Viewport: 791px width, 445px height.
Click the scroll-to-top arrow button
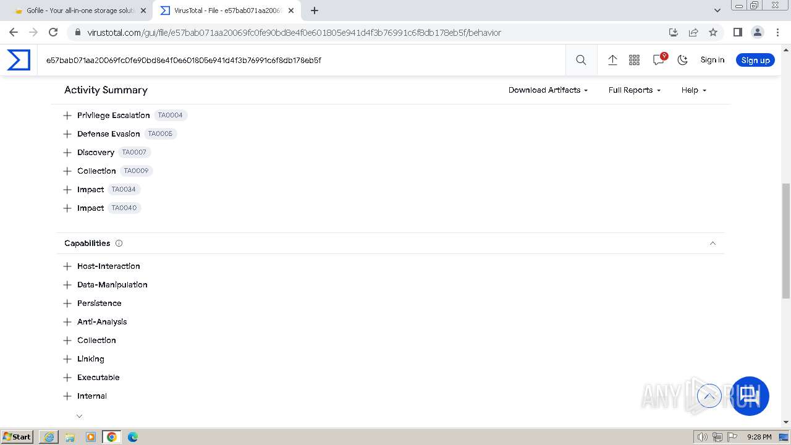[709, 396]
